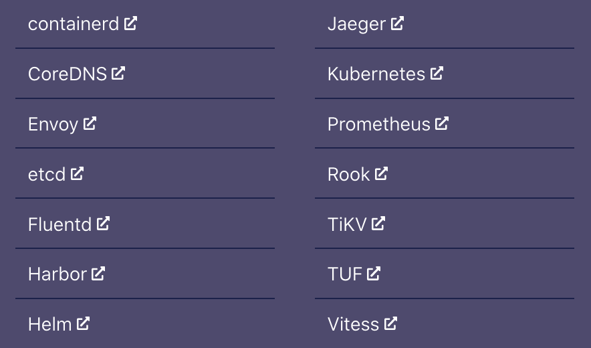This screenshot has height=348, width=591.
Task: Go to the Helm project page
Action: (x=60, y=324)
